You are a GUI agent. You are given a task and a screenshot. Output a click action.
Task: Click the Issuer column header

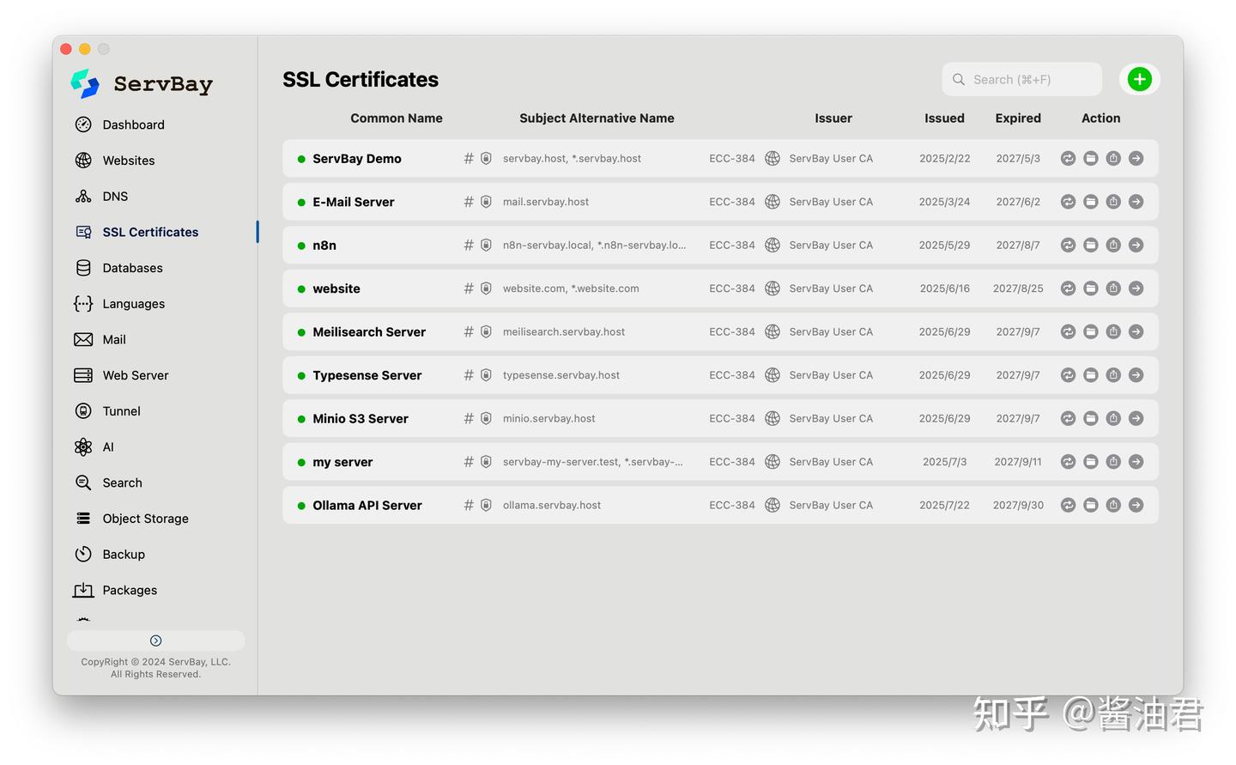(833, 118)
